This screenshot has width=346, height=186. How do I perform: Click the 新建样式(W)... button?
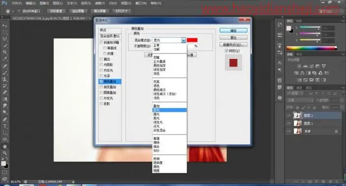tap(233, 45)
